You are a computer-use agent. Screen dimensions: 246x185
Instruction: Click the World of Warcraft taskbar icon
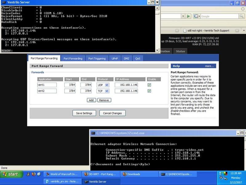(x=48, y=174)
